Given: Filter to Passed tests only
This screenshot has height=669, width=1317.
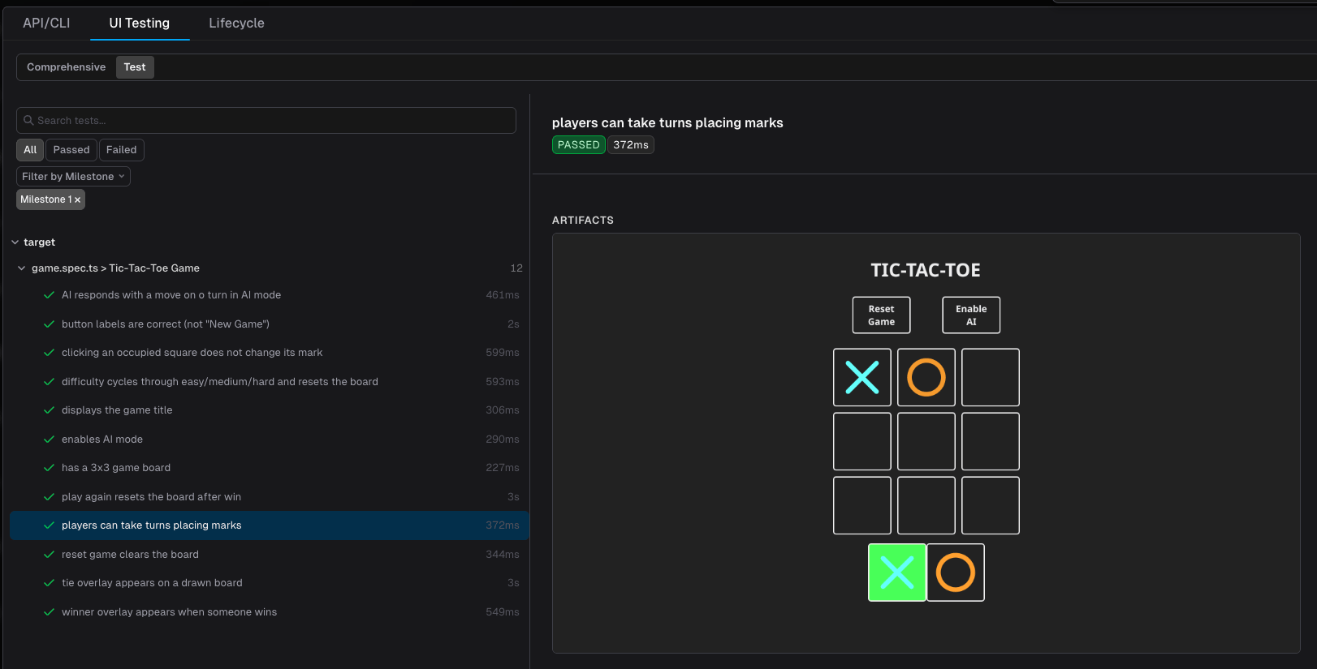Looking at the screenshot, I should (x=71, y=150).
